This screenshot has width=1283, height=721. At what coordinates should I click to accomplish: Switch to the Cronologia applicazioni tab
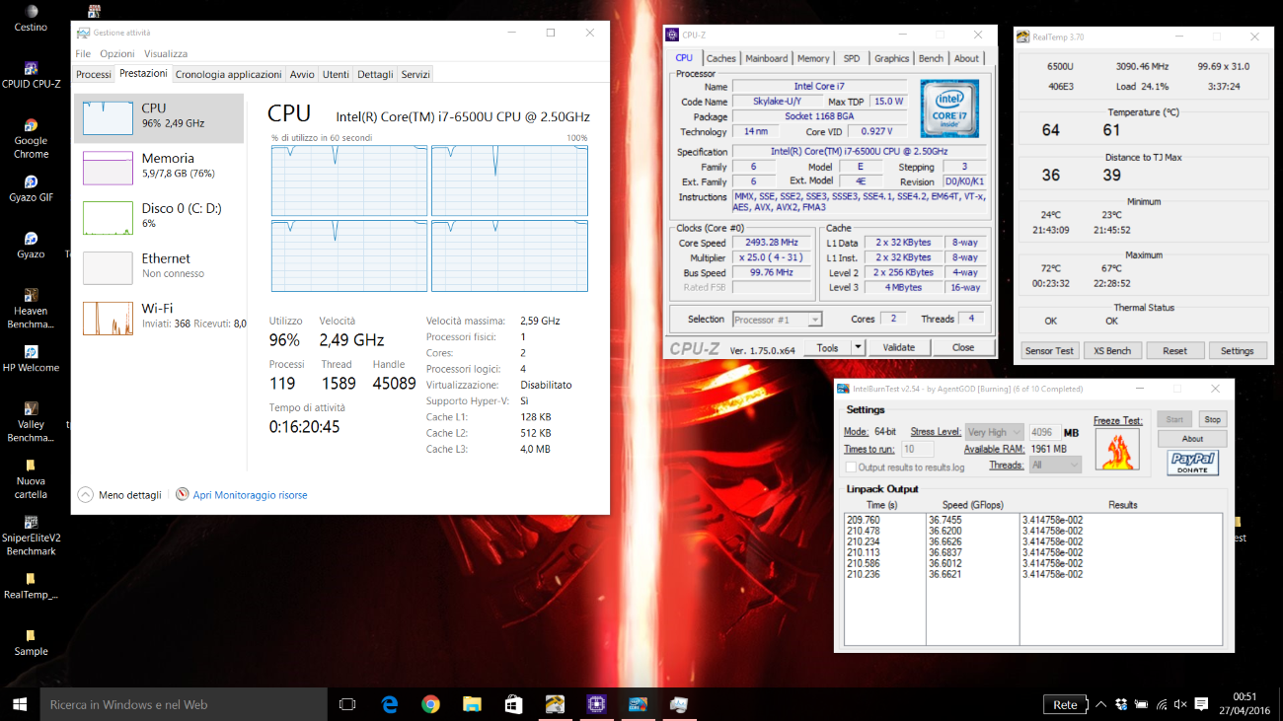(x=229, y=74)
